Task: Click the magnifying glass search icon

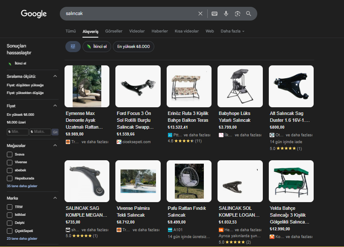Action: pos(249,14)
